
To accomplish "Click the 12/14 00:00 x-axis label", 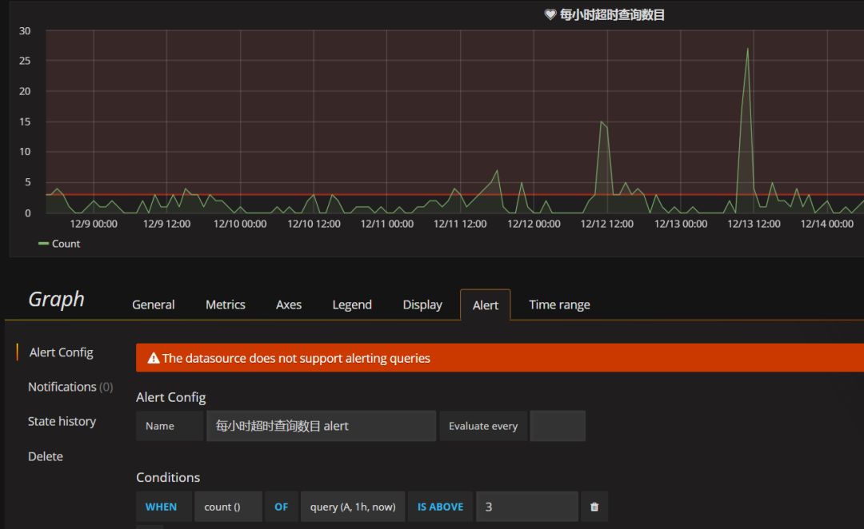I will click(x=826, y=224).
